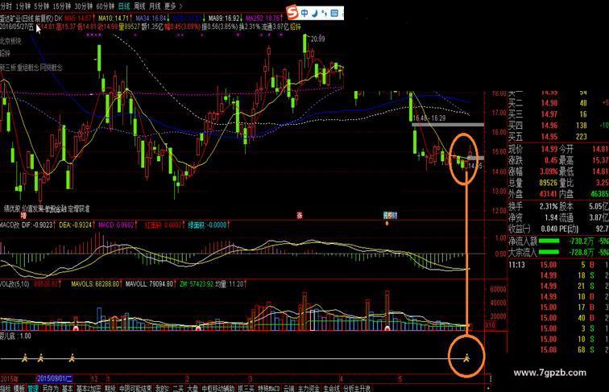Viewport: 609px width, 392px height.
Task: Select the 60分钟 period tab
Action: pyautogui.click(x=106, y=6)
